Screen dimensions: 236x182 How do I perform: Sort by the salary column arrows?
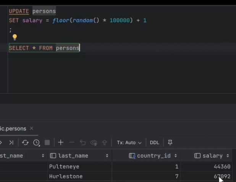click(228, 156)
